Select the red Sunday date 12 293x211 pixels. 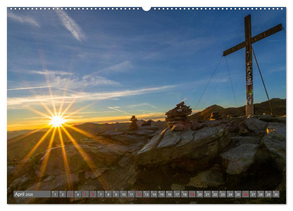point(139,194)
